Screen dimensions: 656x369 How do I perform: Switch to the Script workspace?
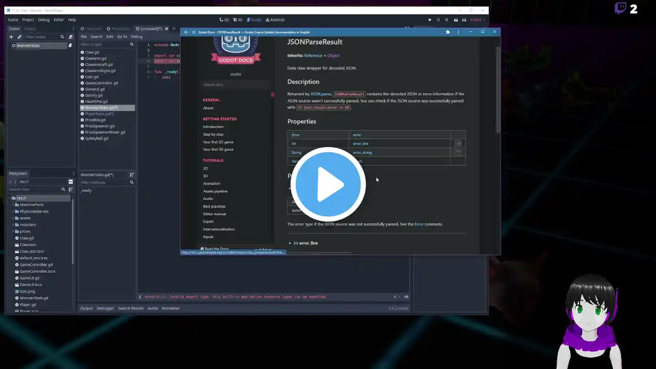pos(254,19)
